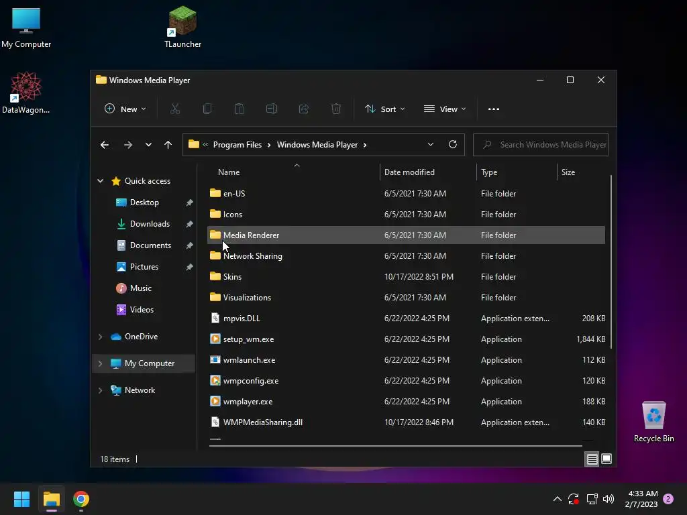
Task: Open Pictures in Quick access
Action: click(x=144, y=267)
